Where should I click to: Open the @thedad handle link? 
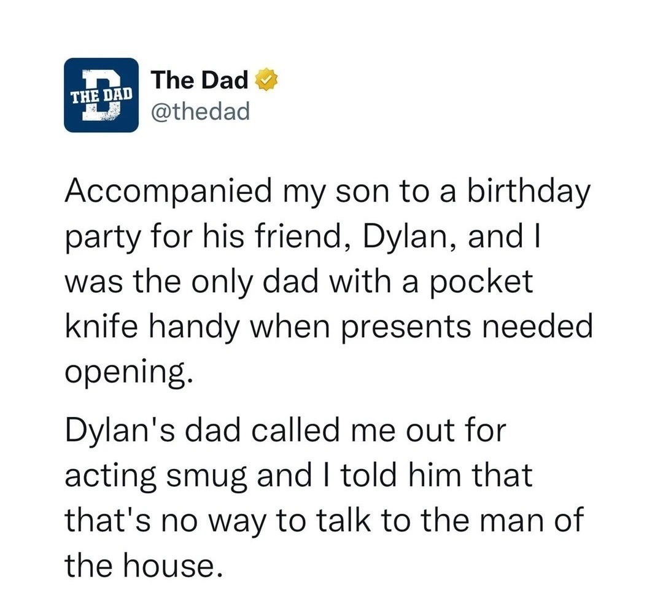tap(200, 111)
